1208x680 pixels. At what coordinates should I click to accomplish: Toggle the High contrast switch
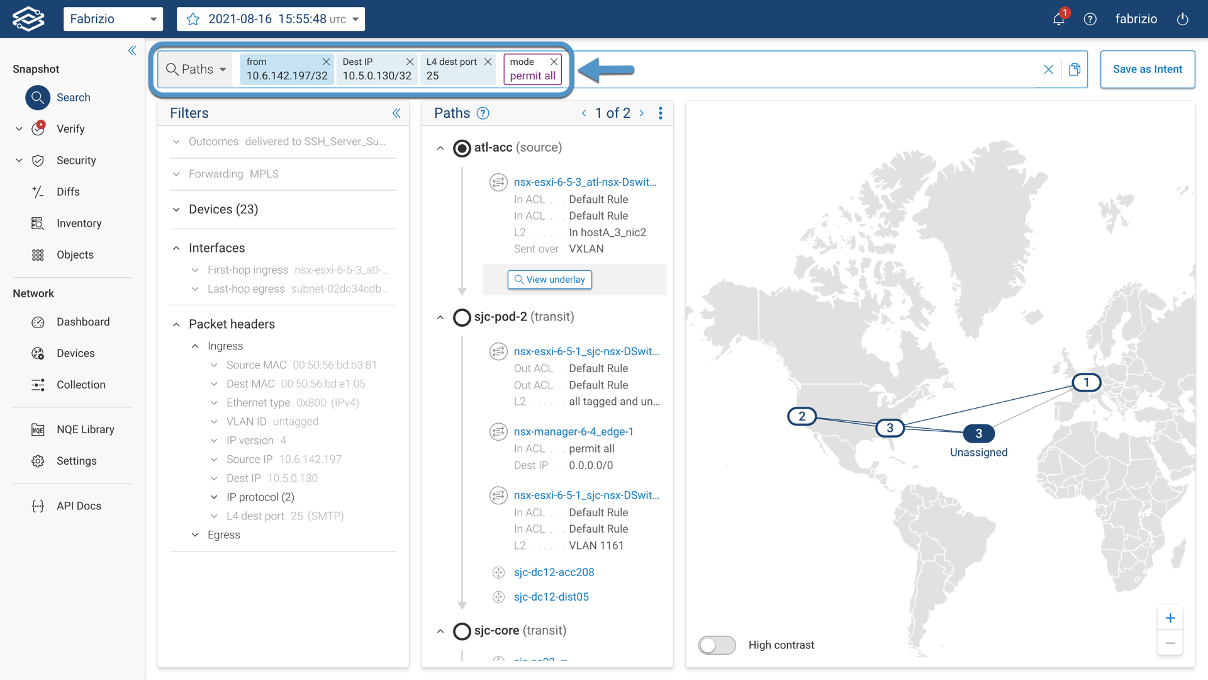coord(717,645)
